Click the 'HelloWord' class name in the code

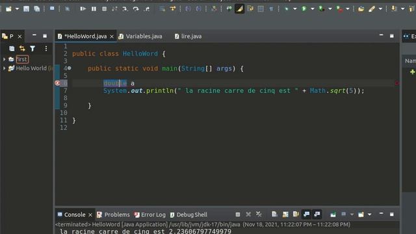click(x=140, y=54)
